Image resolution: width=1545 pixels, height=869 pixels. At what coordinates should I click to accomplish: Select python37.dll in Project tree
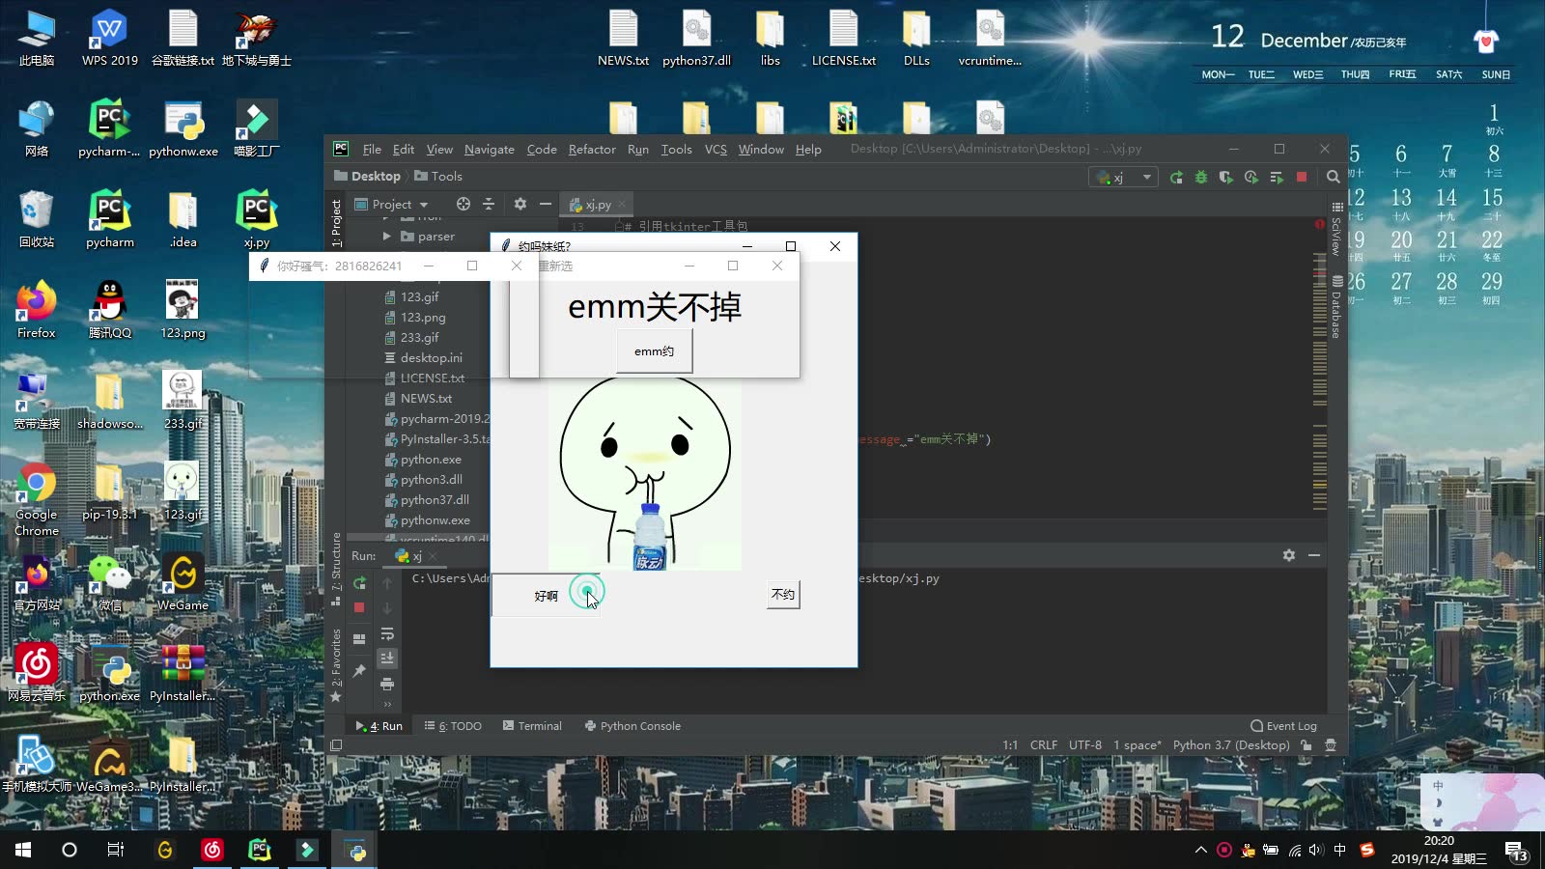[427, 499]
